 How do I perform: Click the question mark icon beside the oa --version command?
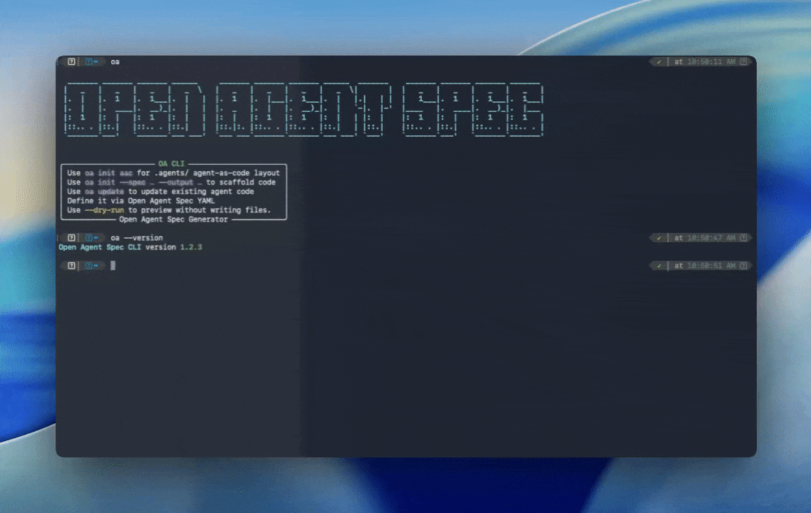[x=71, y=237]
